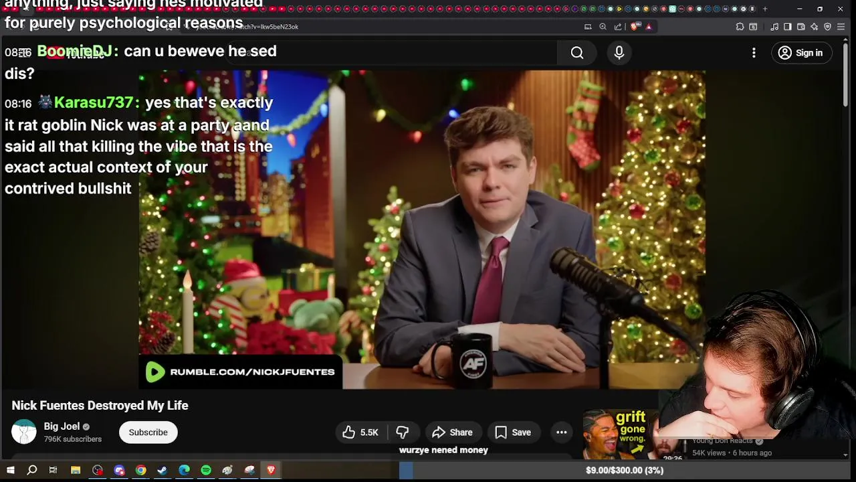Switch to Google Chrome on the taskbar
Viewport: 856px width, 482px height.
140,471
